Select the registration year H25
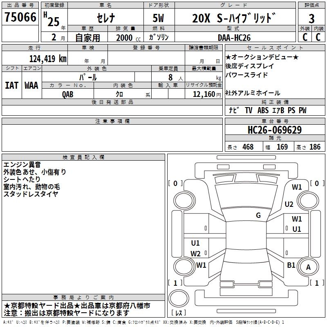Screen dimensions: 327x327 coord(52,19)
